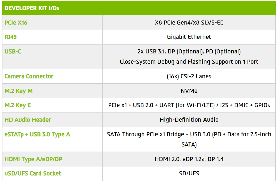Select the eSTATp + USB 3.0 Type A label
Screen dimensions: 277x181
point(37,134)
